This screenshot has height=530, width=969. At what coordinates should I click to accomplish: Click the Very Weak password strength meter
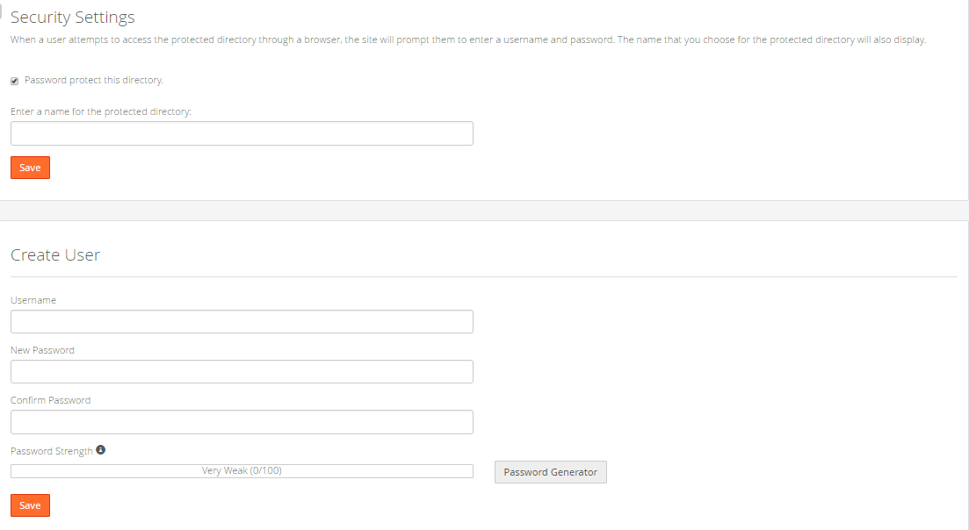(242, 470)
